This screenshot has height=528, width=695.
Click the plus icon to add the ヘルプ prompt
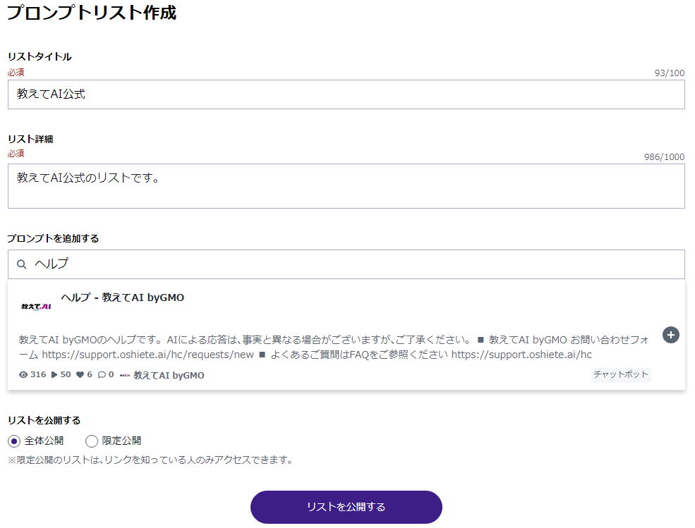[x=670, y=335]
